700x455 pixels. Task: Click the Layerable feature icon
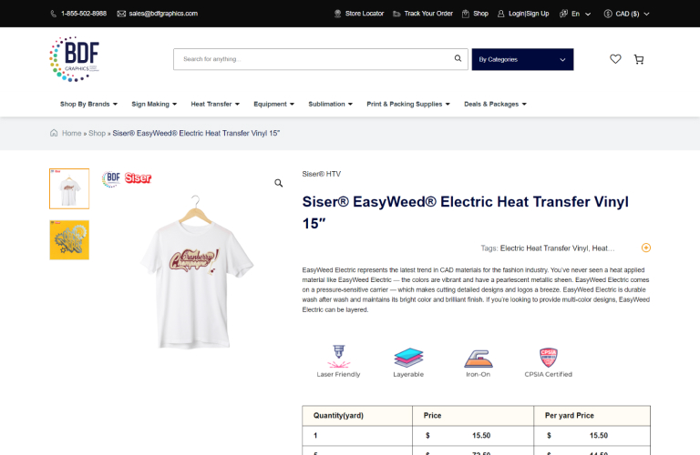tap(408, 358)
